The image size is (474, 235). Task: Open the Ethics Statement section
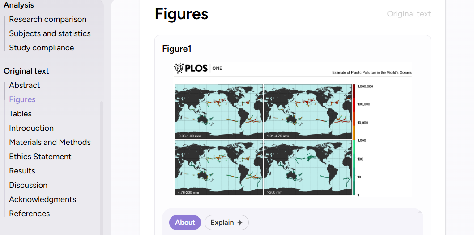point(40,157)
